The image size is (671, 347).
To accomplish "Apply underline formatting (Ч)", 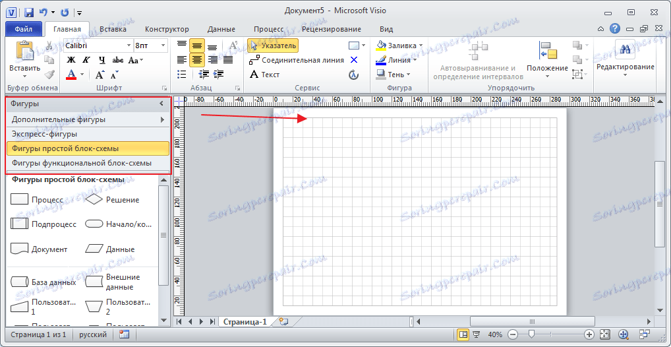I will (x=102, y=60).
